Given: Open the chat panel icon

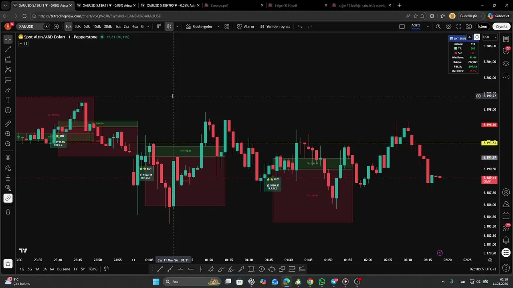Looking at the screenshot, I should pyautogui.click(x=506, y=76).
